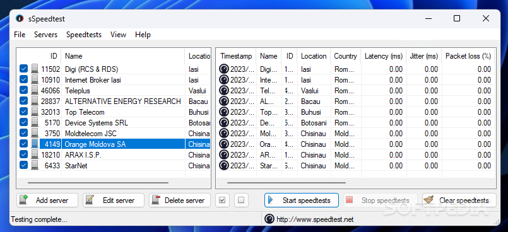The image size is (508, 232).
Task: Click the horizontal scrollbar of the server list
Action: (x=98, y=183)
